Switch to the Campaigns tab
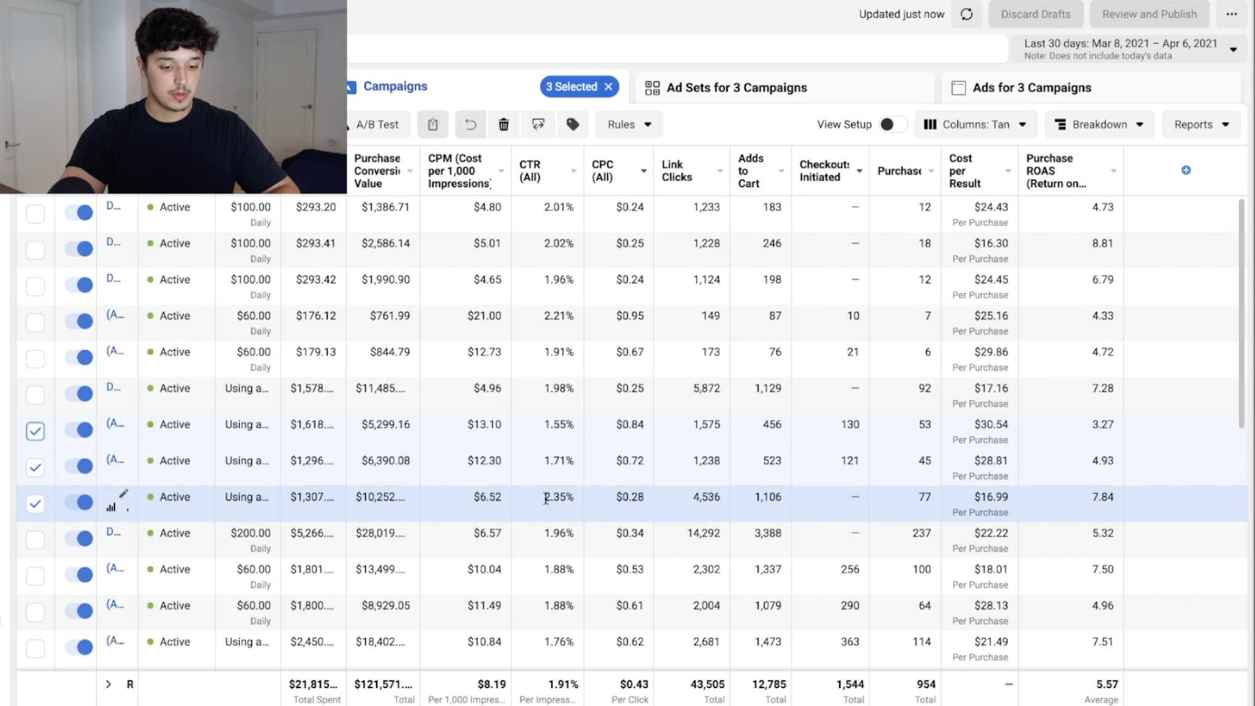The image size is (1255, 706). coord(395,86)
